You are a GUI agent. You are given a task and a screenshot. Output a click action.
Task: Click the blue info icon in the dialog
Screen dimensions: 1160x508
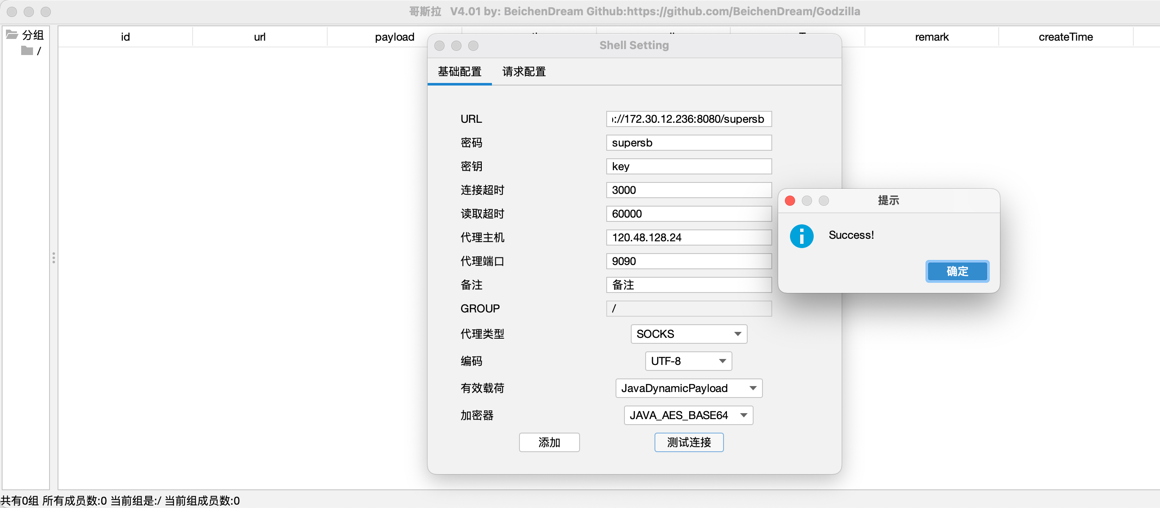tap(801, 236)
